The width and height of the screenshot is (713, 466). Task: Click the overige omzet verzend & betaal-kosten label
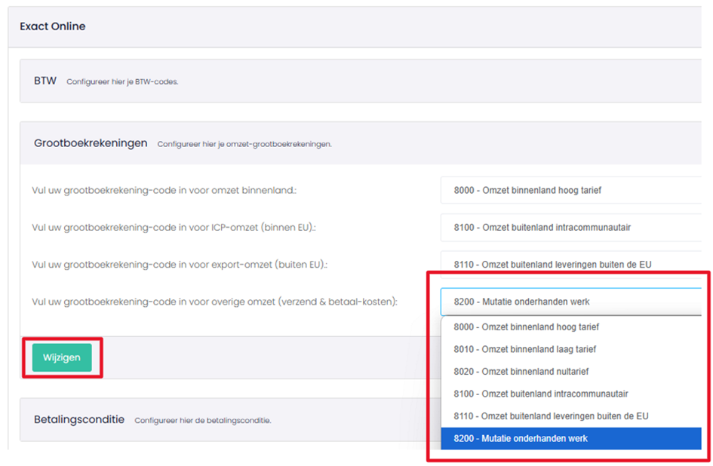(214, 302)
